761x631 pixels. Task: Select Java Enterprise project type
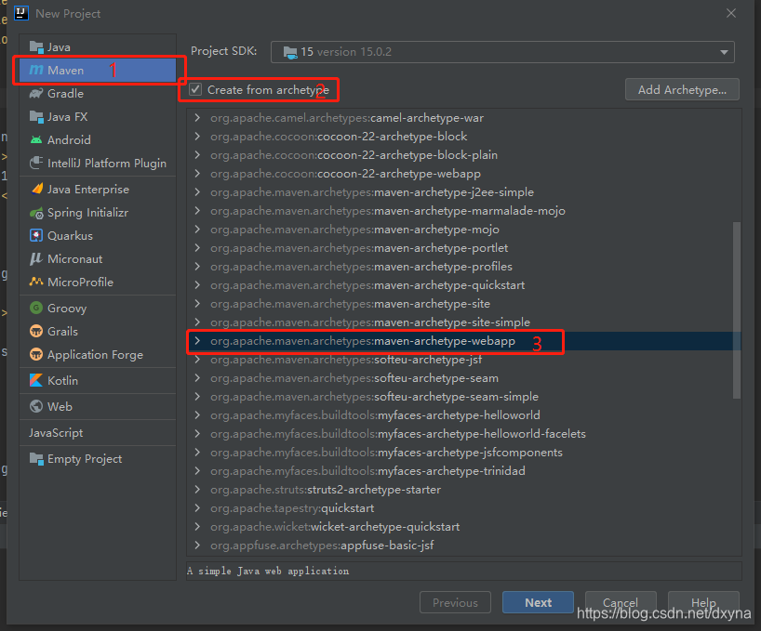point(98,189)
